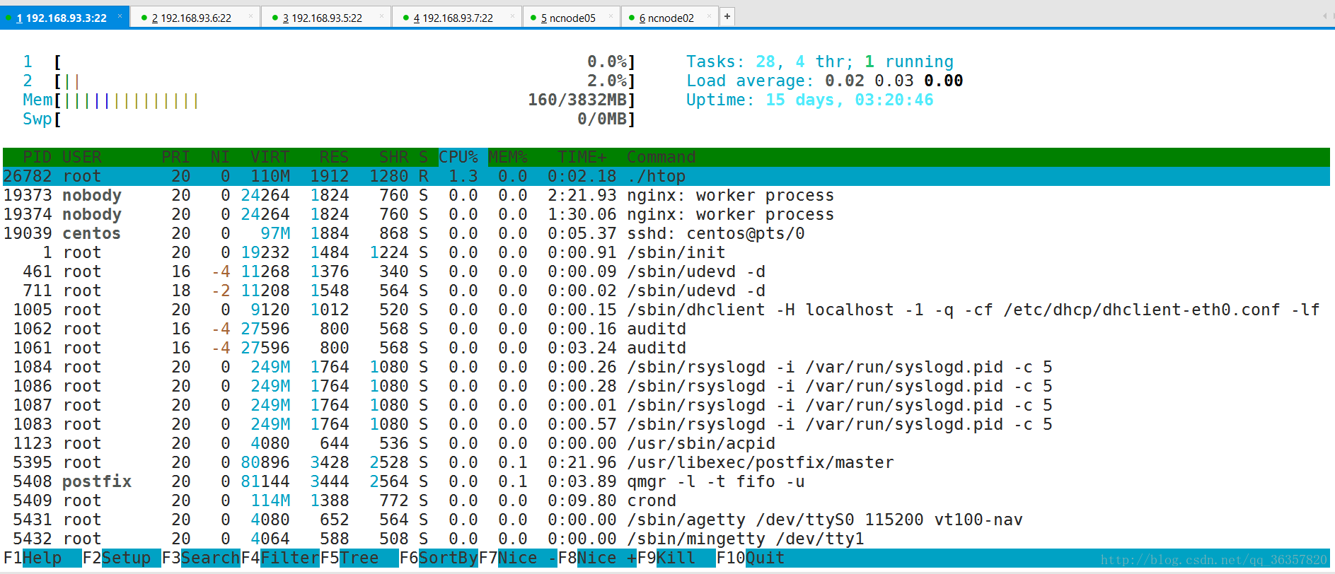The width and height of the screenshot is (1335, 574).
Task: Select the qmgr -l -t fifo row
Action: [x=666, y=481]
